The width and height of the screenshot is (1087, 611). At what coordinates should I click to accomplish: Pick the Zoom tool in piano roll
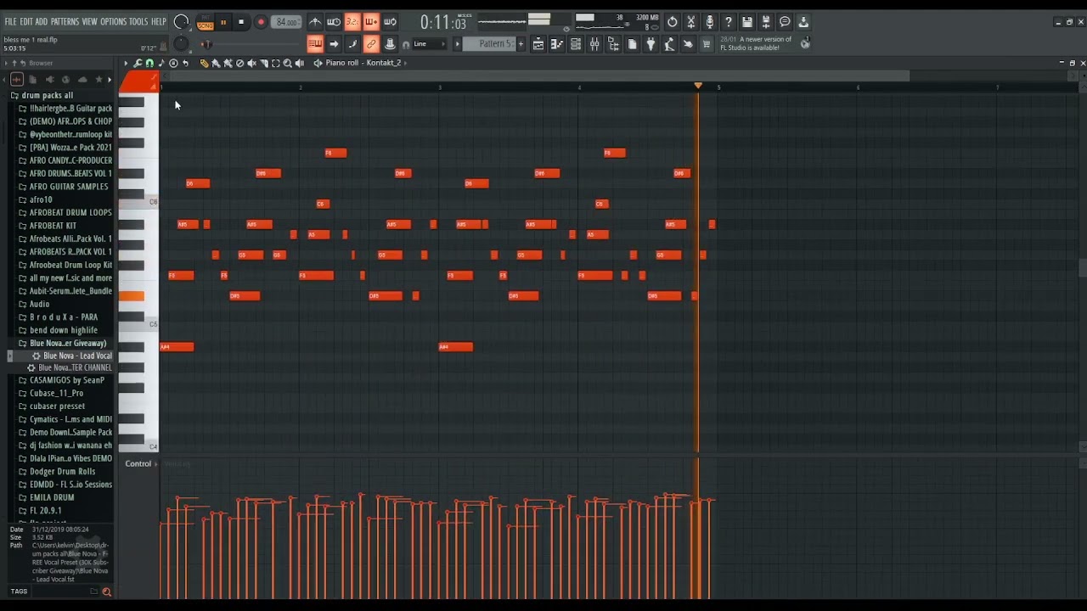(x=287, y=63)
